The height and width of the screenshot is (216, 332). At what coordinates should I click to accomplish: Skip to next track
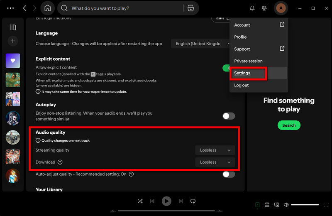181,201
